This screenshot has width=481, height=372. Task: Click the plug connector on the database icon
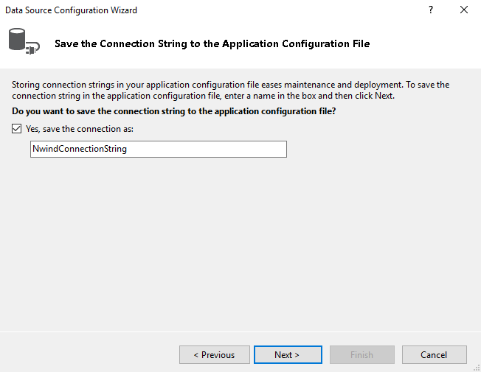tap(32, 49)
